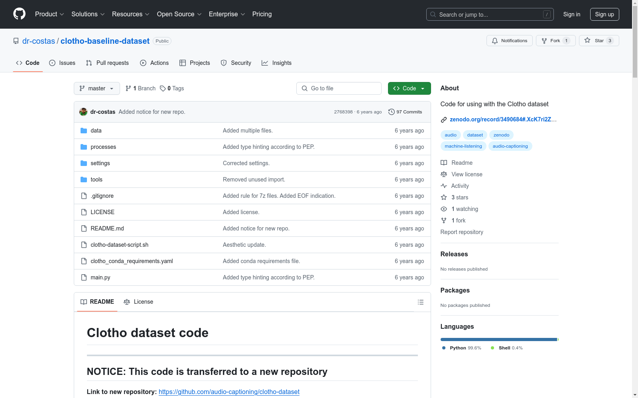Click the README.md file icon
This screenshot has height=398, width=638.
click(84, 228)
